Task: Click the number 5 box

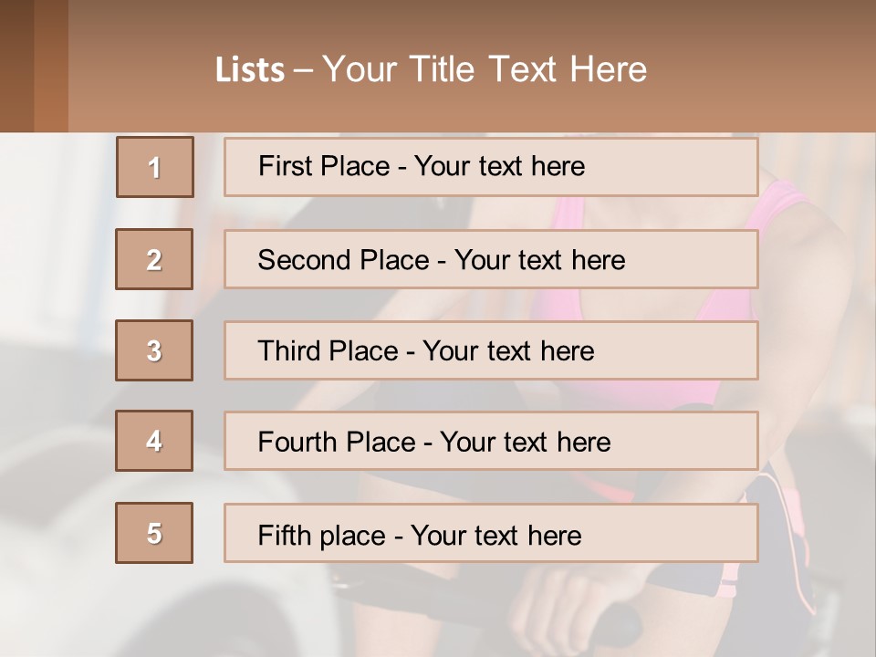Action: (x=154, y=533)
